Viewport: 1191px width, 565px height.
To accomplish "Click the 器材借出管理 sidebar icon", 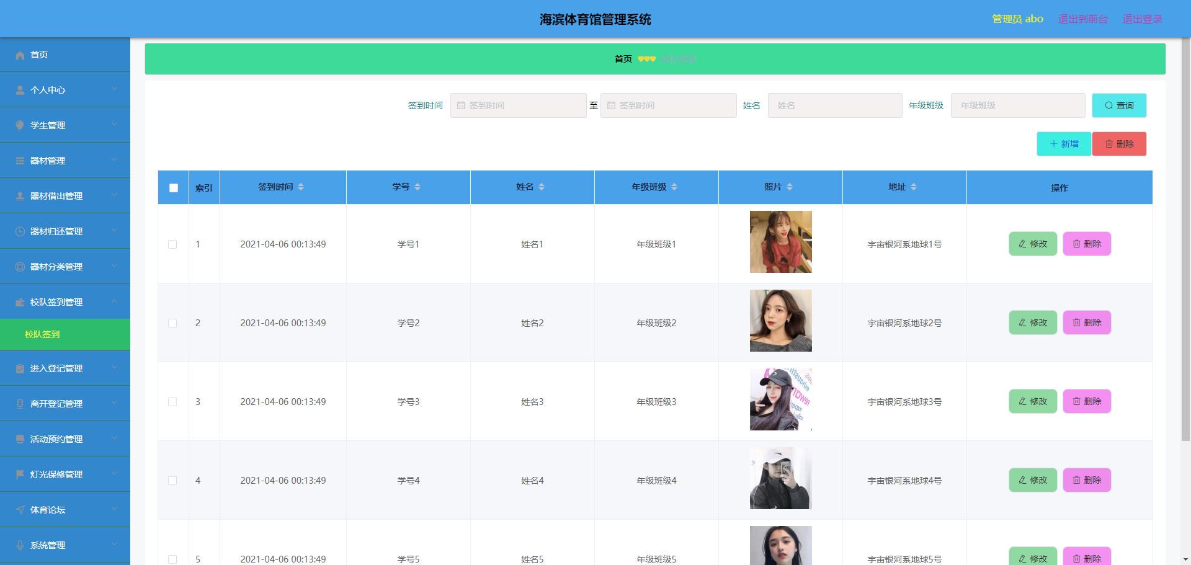I will click(x=20, y=197).
